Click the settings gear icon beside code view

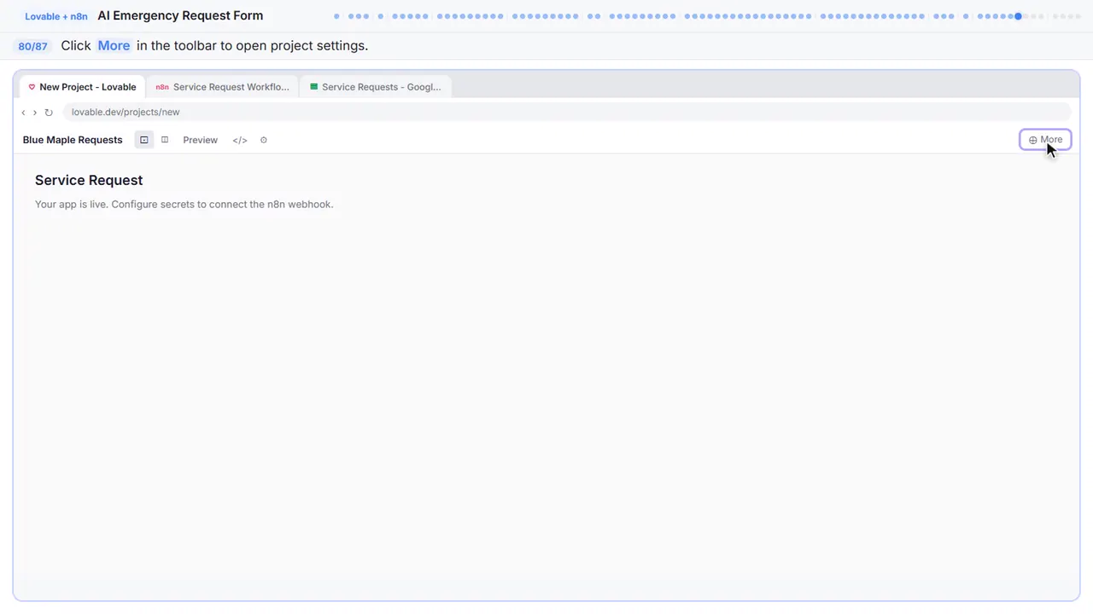[x=264, y=140]
